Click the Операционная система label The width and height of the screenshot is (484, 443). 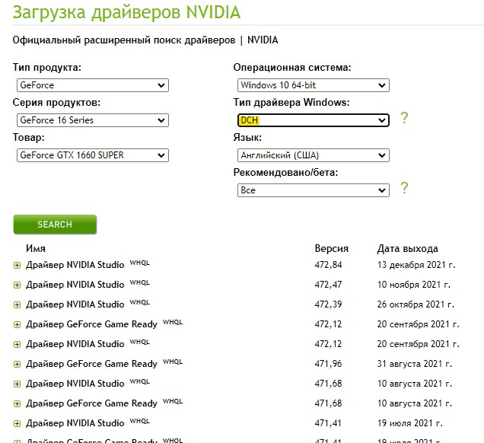[x=292, y=67]
